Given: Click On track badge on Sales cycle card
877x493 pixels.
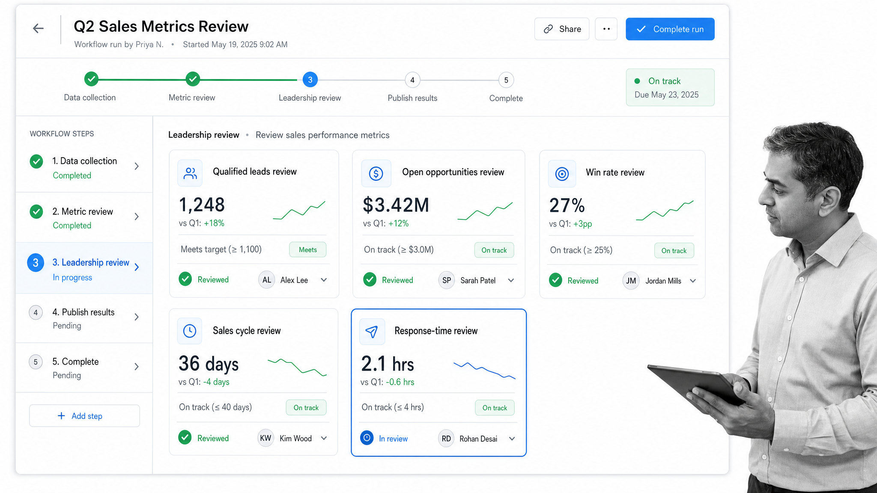Looking at the screenshot, I should pyautogui.click(x=306, y=407).
